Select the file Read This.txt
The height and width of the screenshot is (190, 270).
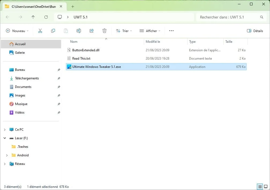click(81, 59)
